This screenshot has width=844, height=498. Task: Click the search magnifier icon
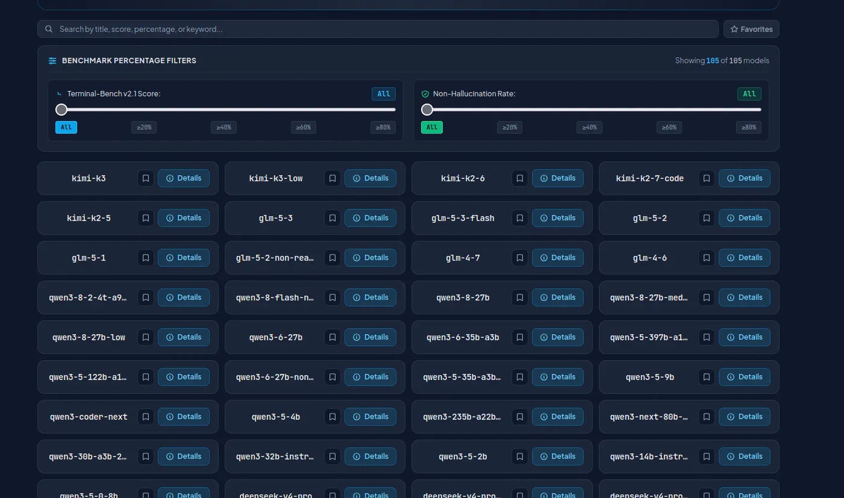(x=49, y=29)
